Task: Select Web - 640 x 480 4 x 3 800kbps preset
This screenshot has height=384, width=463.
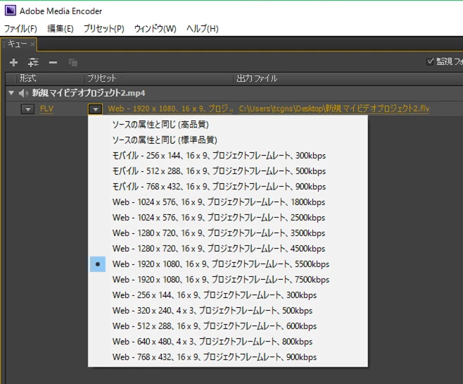Action: pyautogui.click(x=228, y=342)
